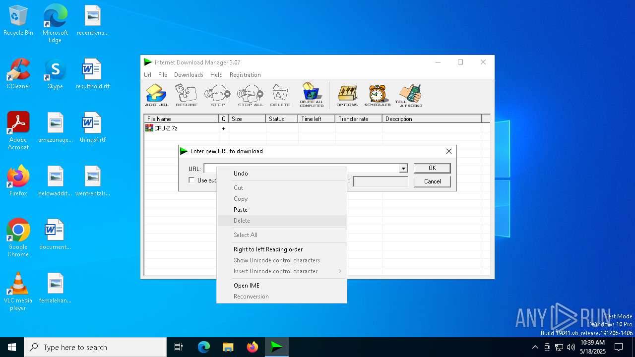Select the recentlyna image desktop file

[93, 21]
